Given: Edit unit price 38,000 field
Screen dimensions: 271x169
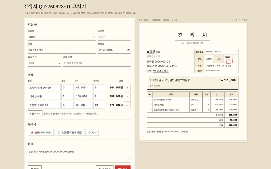Looking at the screenshot, I should [83, 105].
